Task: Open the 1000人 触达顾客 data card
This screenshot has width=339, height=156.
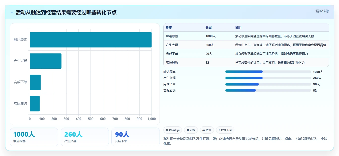Action: point(34,137)
